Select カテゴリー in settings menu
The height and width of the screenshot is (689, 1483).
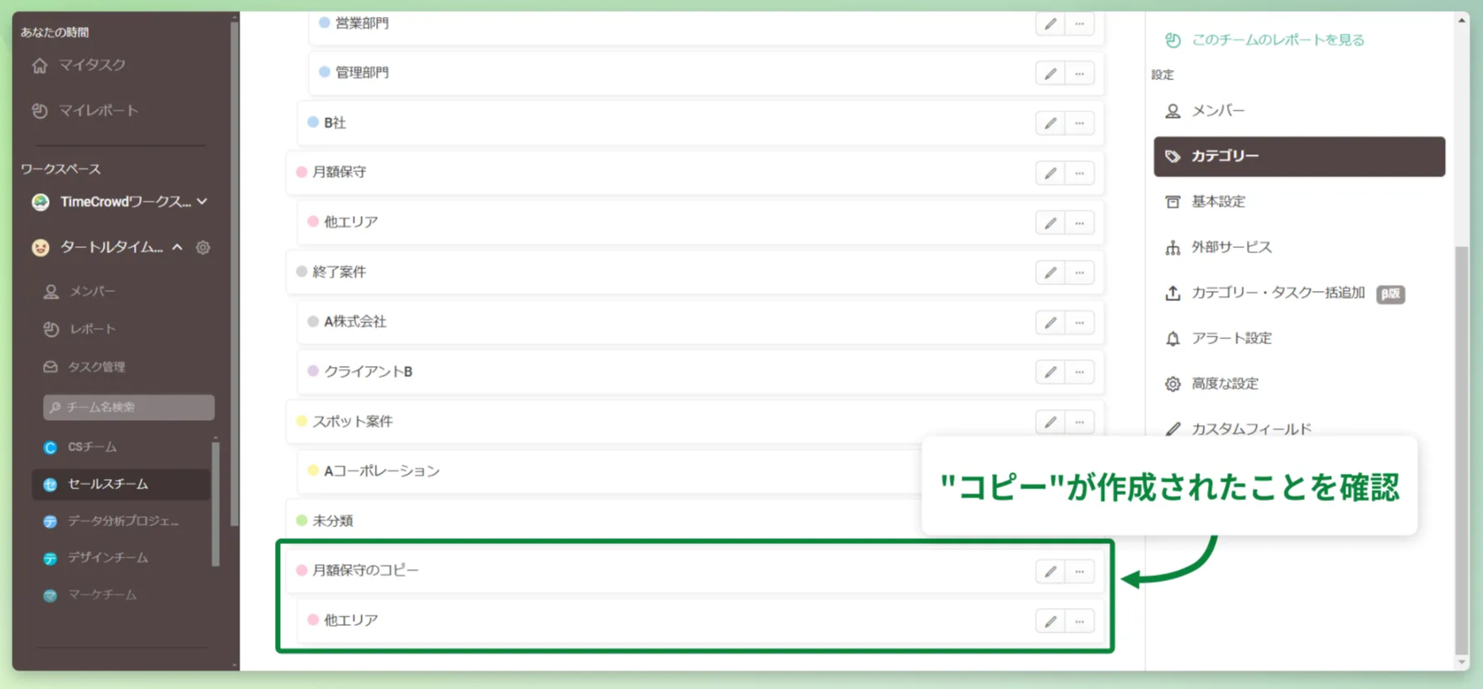coord(1299,156)
